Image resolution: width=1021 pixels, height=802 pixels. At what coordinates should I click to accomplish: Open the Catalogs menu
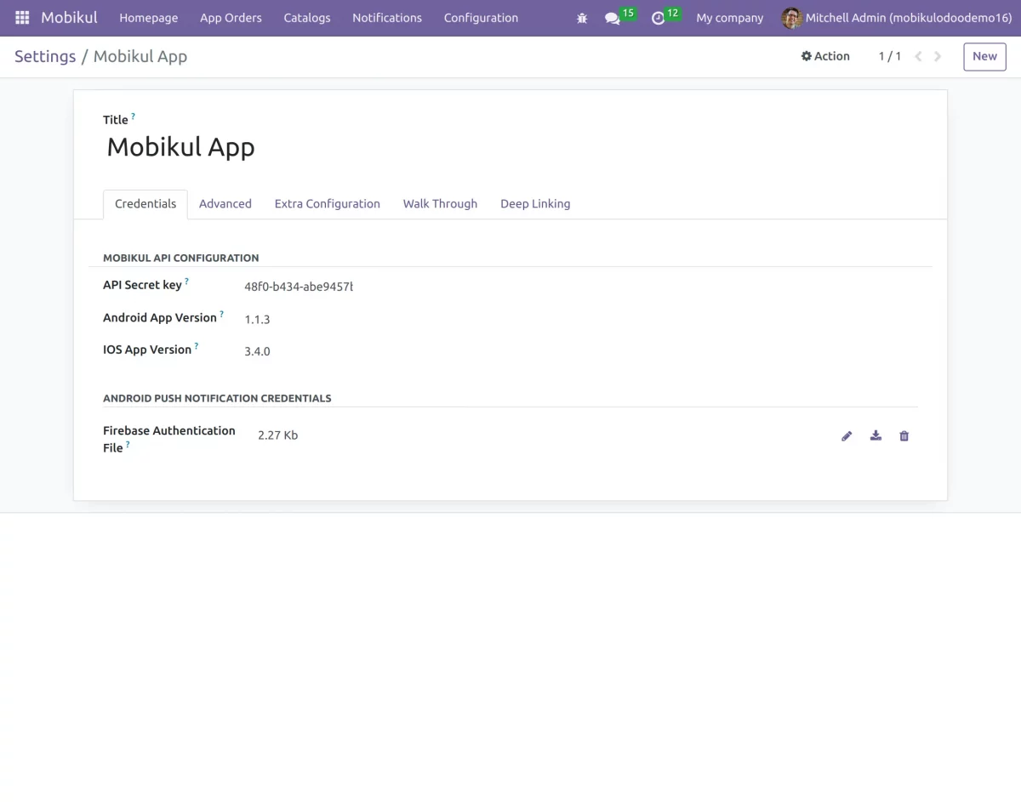pos(307,18)
